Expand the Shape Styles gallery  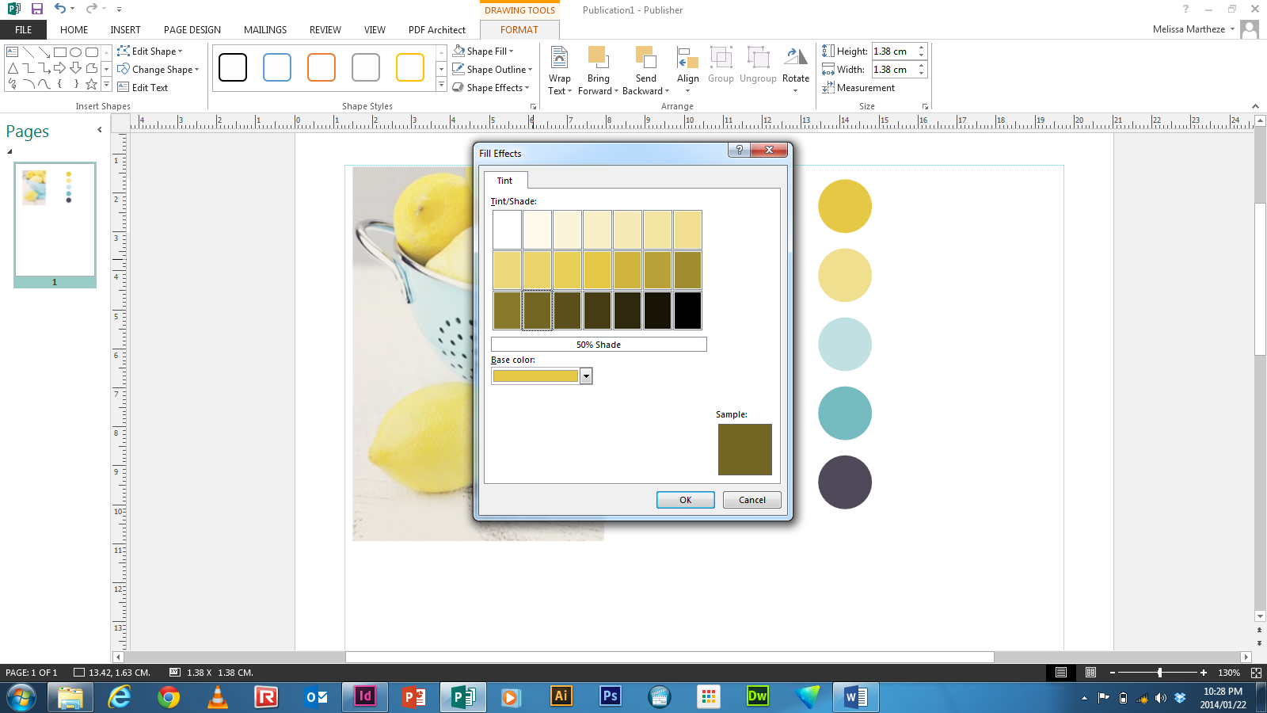point(441,85)
